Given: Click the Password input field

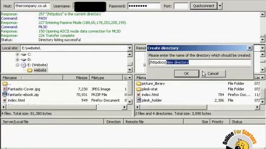Looking at the screenshot, I should (144, 6).
